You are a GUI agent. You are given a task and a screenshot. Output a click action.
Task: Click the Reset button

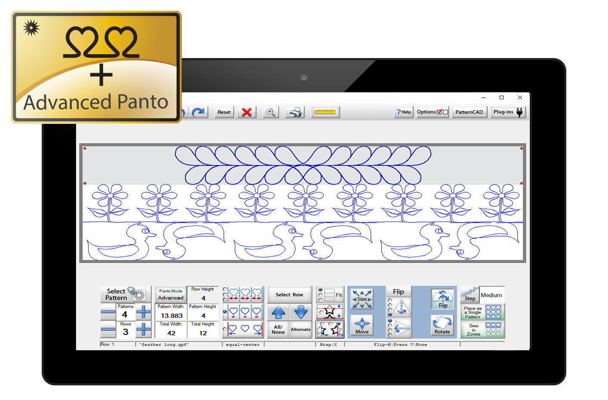click(x=224, y=112)
